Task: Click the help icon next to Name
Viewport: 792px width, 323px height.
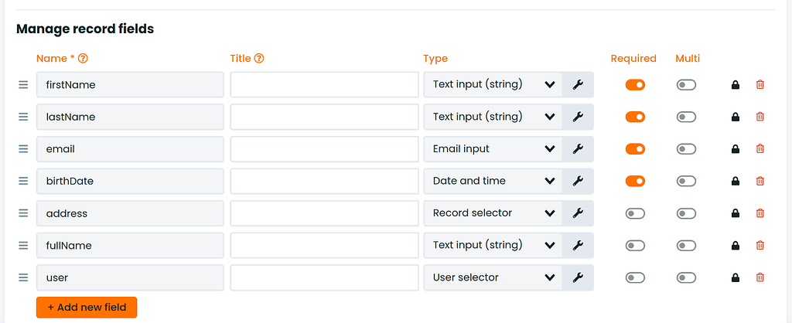Action: click(84, 59)
